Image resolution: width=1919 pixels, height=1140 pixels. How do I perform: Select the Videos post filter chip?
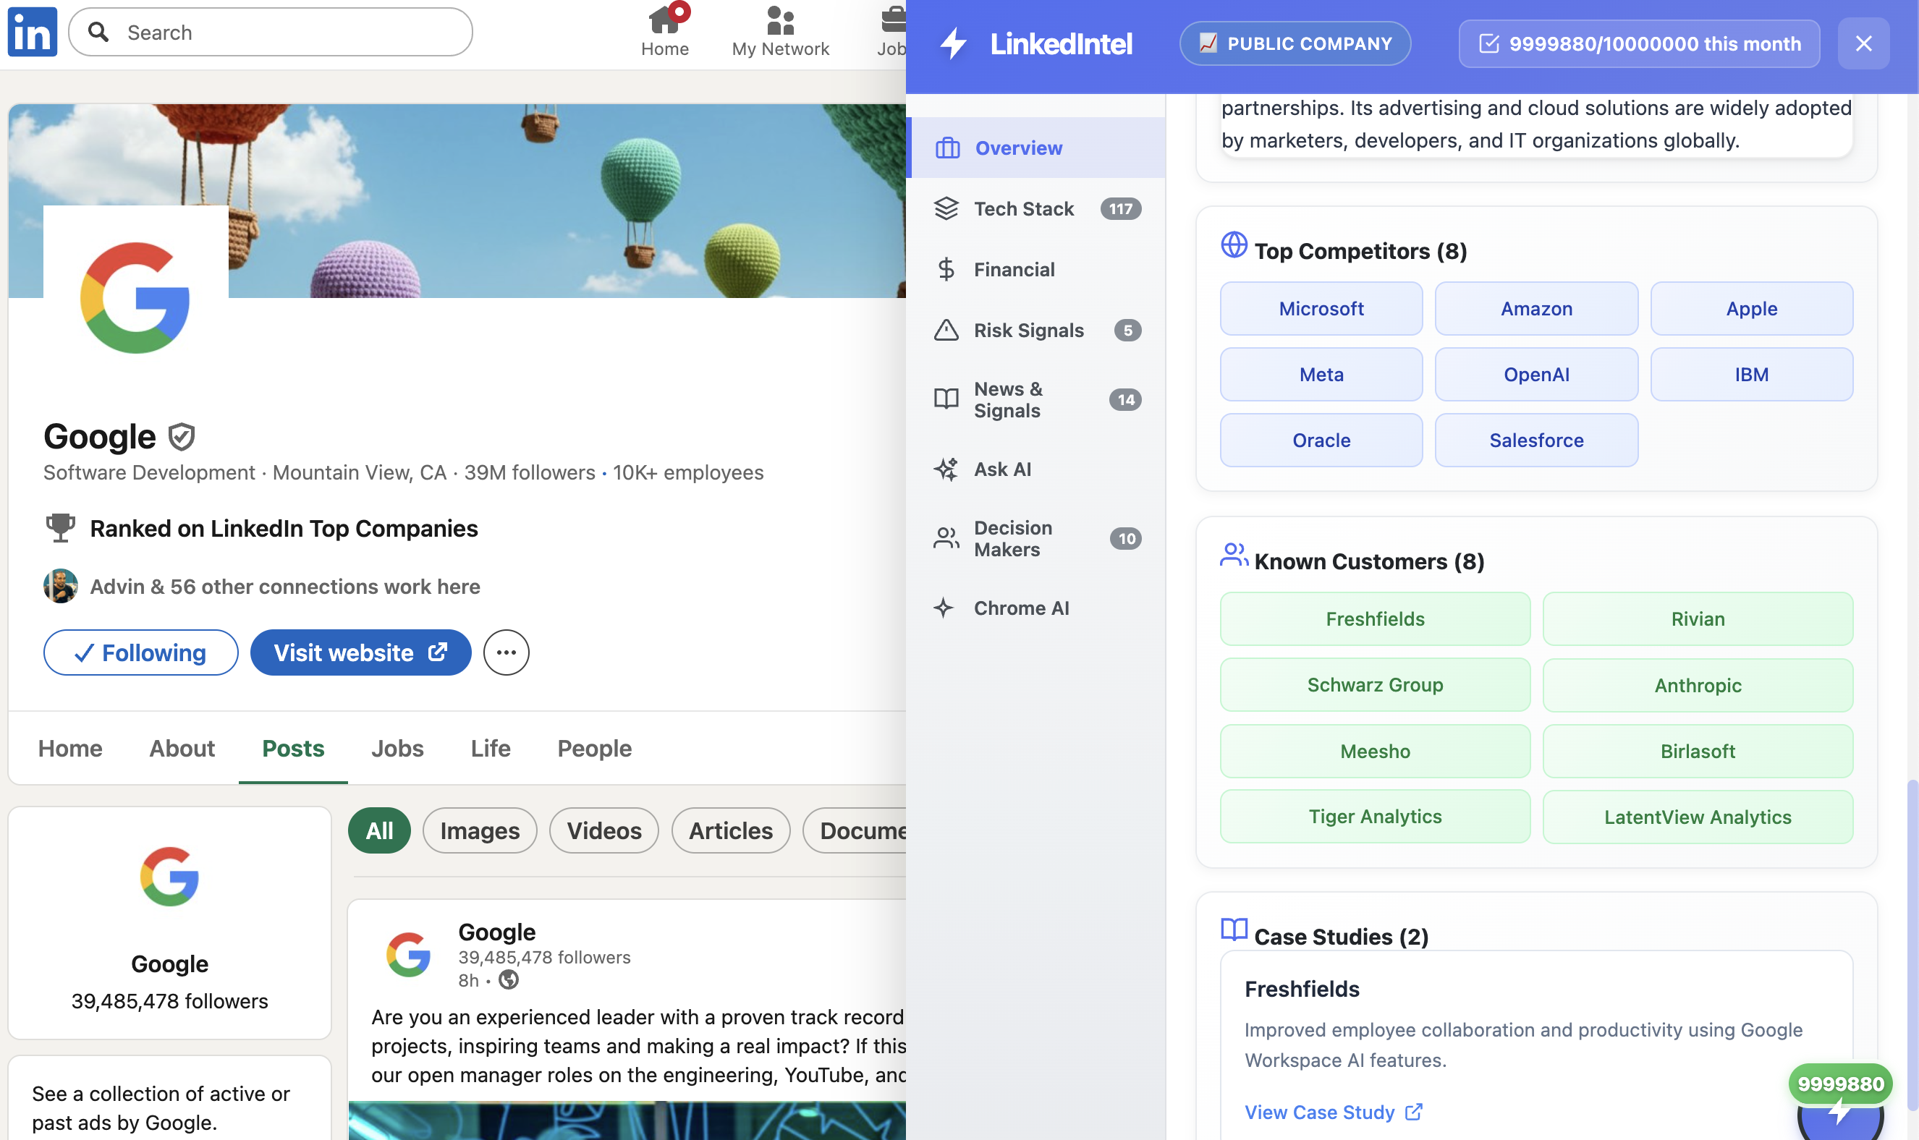click(603, 830)
